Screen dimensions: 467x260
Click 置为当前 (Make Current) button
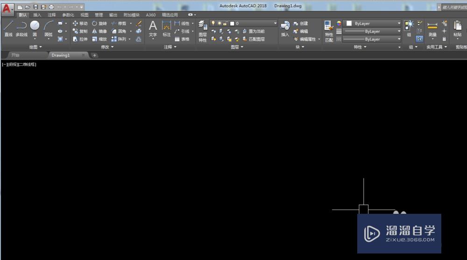[x=254, y=31]
